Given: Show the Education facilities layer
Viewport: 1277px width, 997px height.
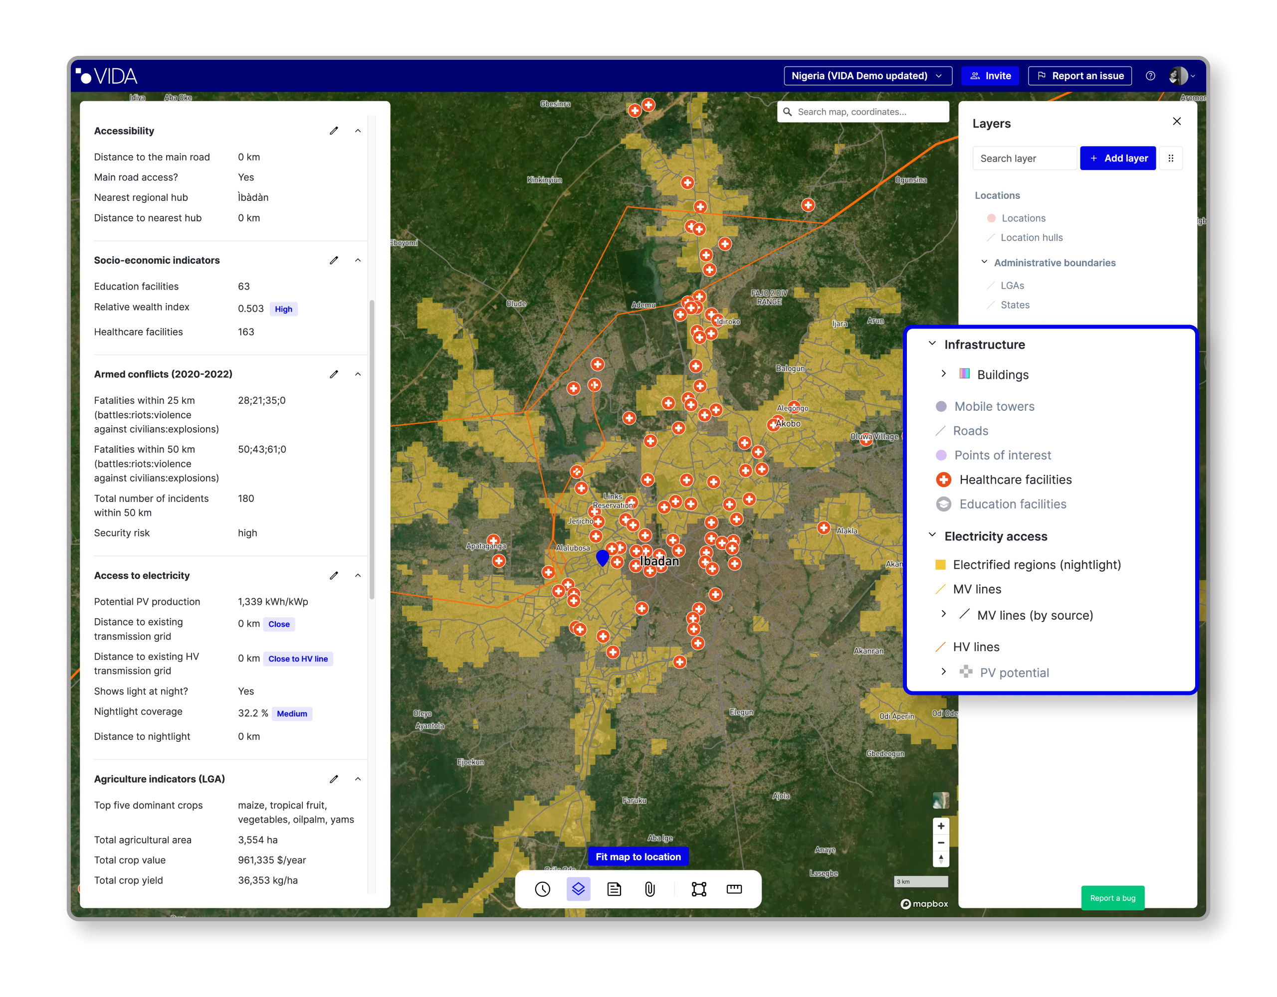Looking at the screenshot, I should [1012, 504].
